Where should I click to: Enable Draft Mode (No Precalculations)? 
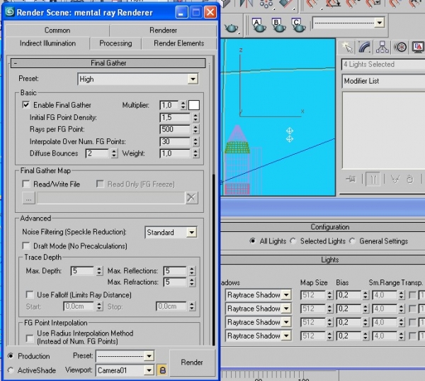point(26,246)
